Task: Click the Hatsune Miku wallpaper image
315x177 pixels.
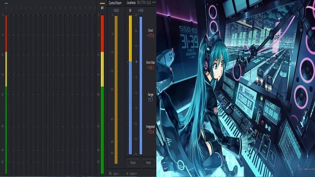Action: pyautogui.click(x=236, y=88)
